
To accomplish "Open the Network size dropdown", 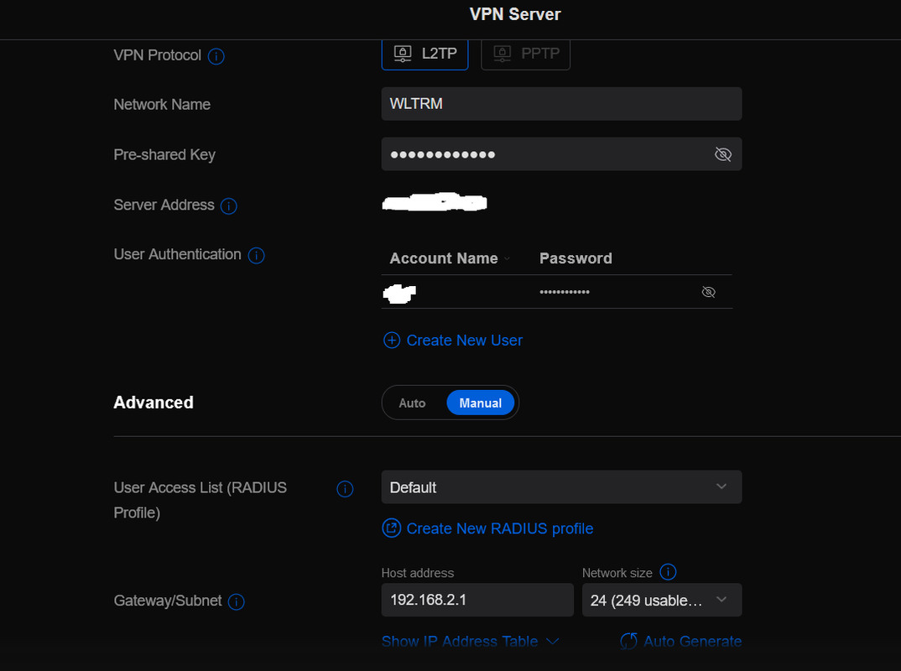I will point(662,600).
